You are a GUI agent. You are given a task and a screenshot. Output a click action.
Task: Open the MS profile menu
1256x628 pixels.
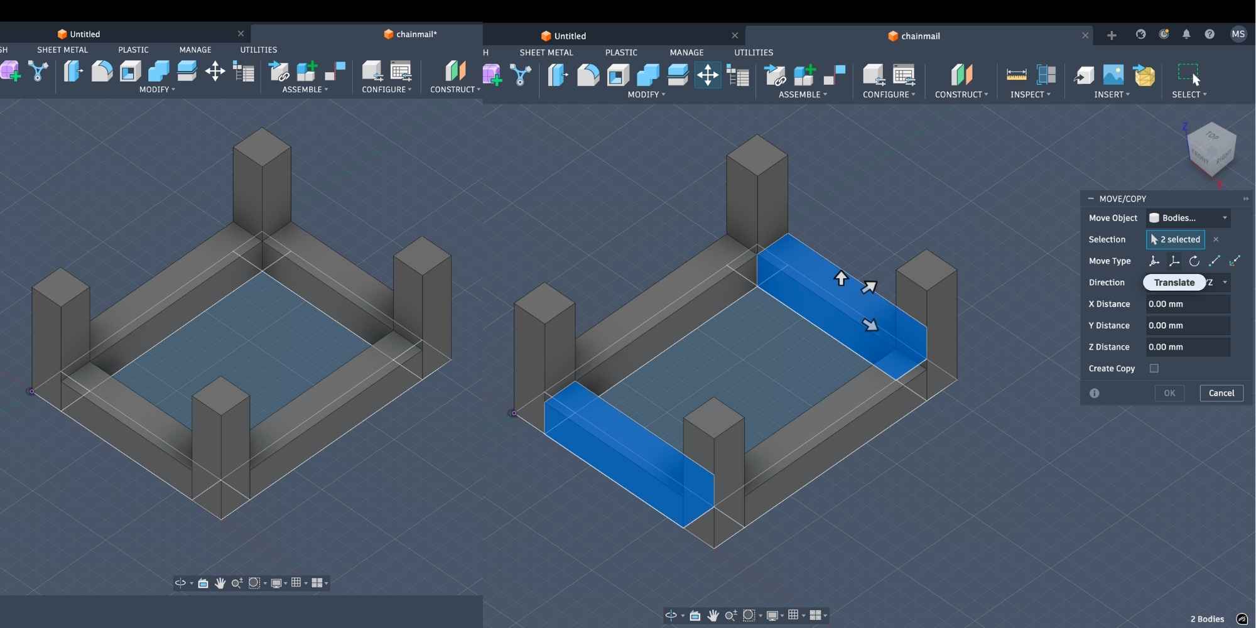pos(1238,35)
